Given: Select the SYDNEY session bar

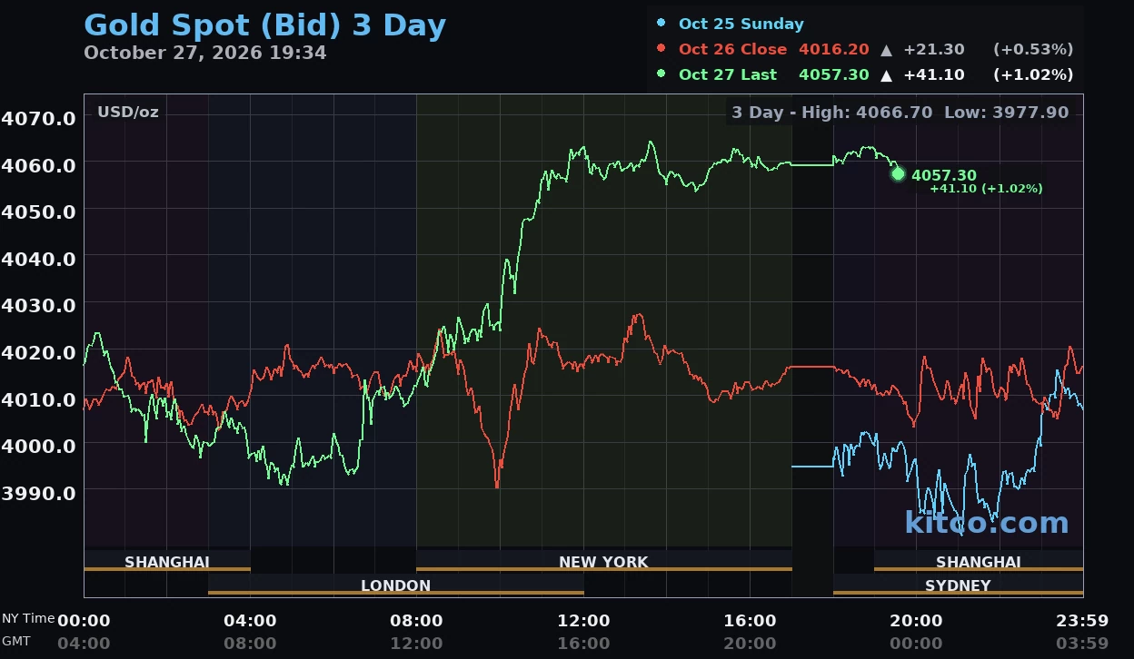Looking at the screenshot, I should click(958, 585).
